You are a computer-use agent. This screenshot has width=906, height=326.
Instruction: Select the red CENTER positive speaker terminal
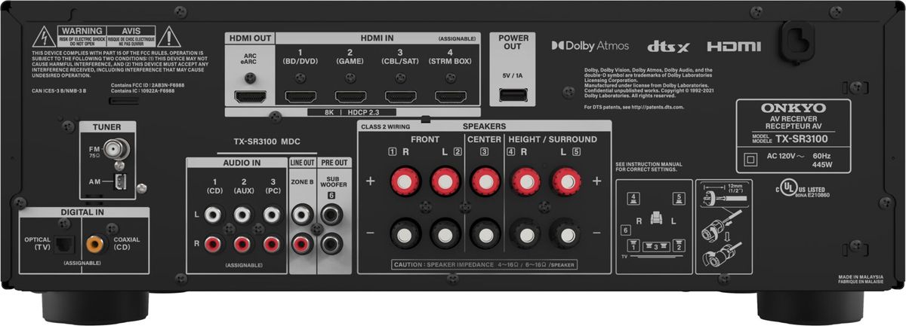(484, 181)
